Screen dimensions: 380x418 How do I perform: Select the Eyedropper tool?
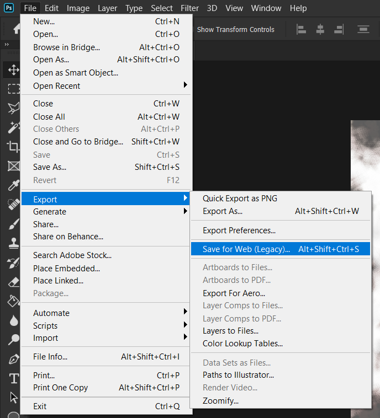click(13, 185)
